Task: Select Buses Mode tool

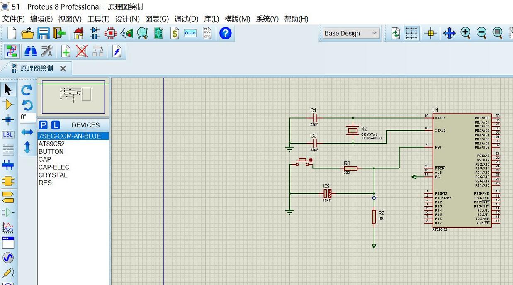Action: pyautogui.click(x=8, y=165)
